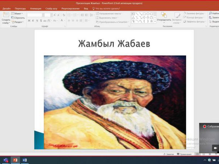Screen dimensions: 219x164
Task: Select the Down Arrow block shape
Action: [x=148, y=17]
